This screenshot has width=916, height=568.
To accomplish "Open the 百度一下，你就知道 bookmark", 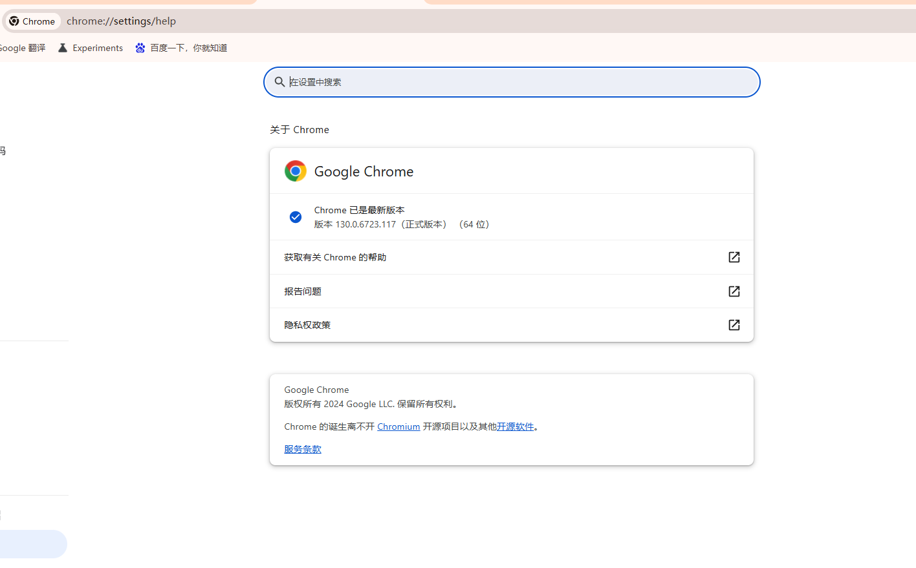I will pyautogui.click(x=181, y=48).
